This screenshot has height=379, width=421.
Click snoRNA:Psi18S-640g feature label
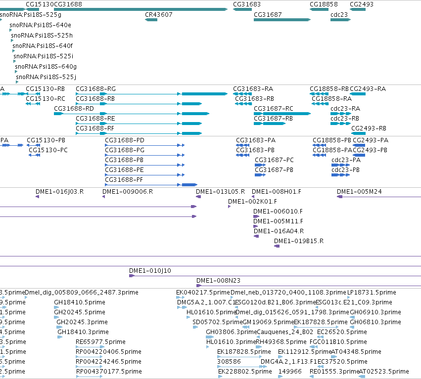point(46,66)
